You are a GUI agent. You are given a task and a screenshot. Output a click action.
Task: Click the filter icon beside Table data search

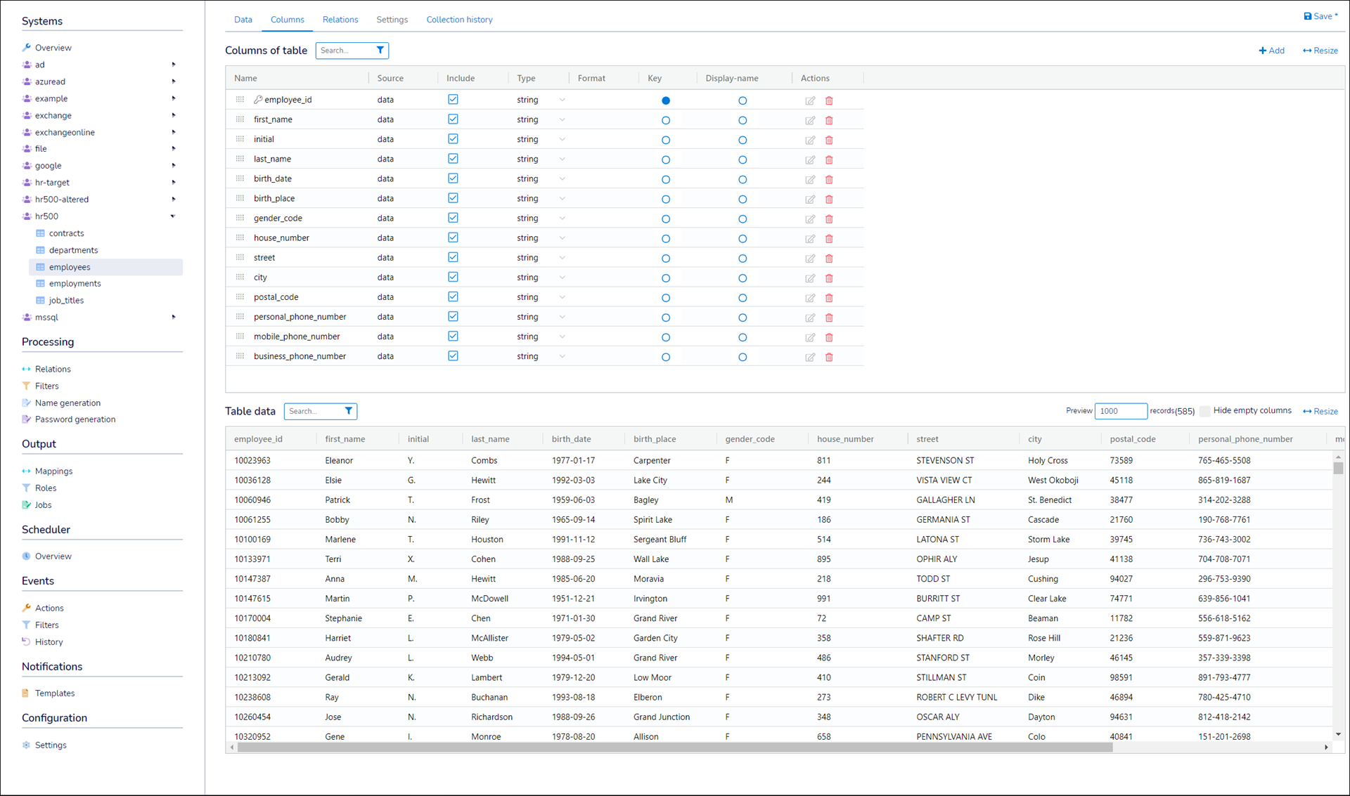click(349, 411)
